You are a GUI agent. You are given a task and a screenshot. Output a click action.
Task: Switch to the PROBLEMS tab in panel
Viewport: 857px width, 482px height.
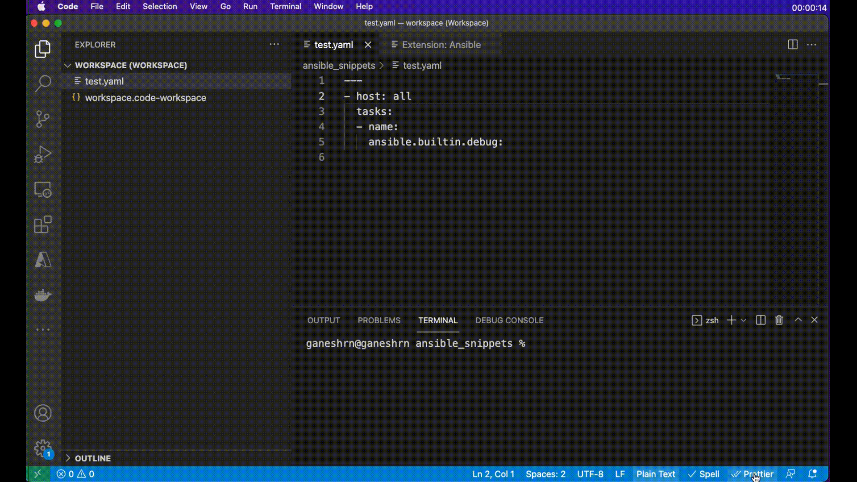coord(379,320)
